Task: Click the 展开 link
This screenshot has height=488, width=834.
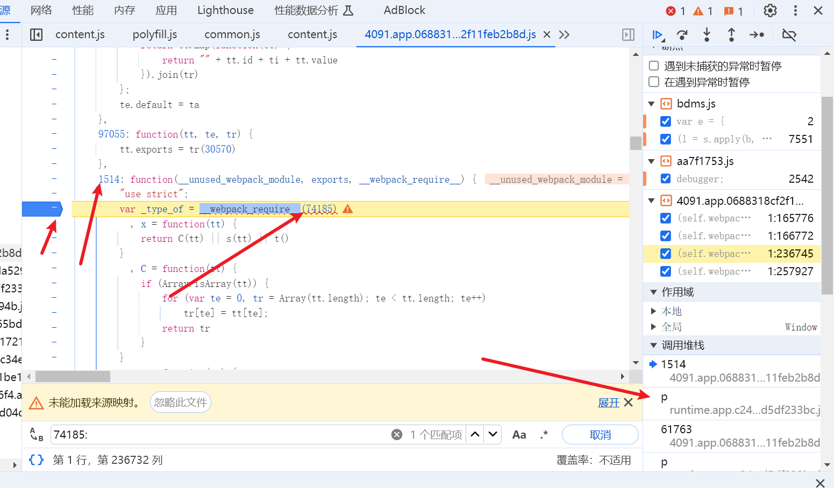Action: click(x=609, y=403)
